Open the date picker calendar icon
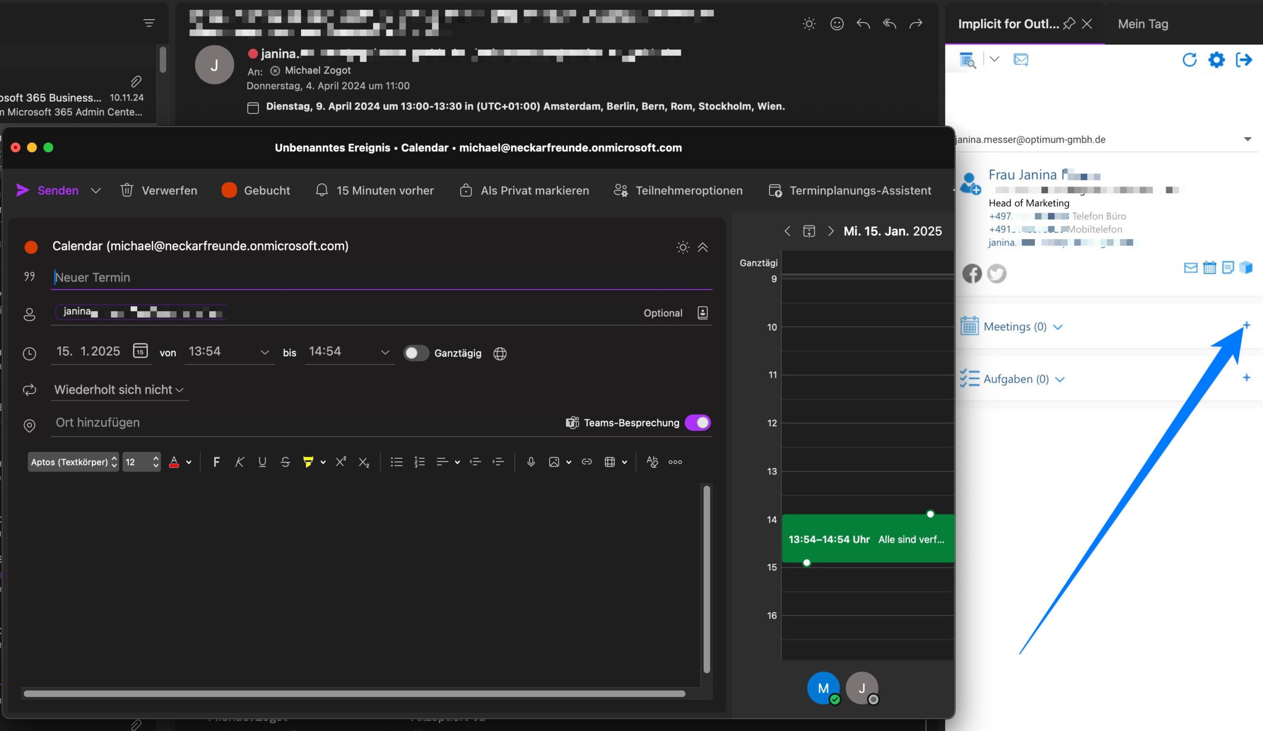The width and height of the screenshot is (1263, 731). (140, 351)
